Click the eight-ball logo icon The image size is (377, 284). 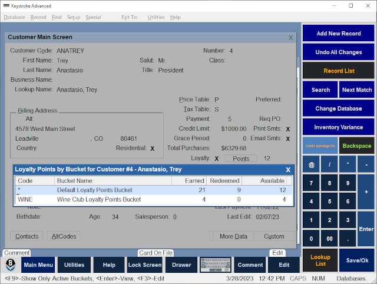point(11,265)
